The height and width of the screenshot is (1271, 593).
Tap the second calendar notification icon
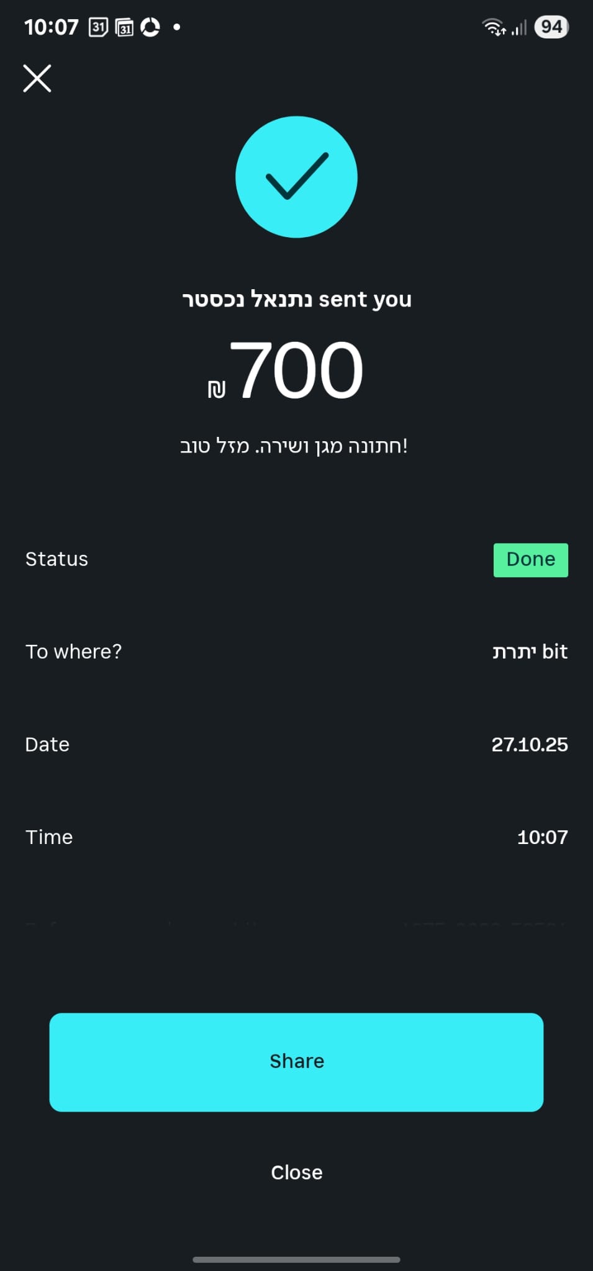[125, 27]
